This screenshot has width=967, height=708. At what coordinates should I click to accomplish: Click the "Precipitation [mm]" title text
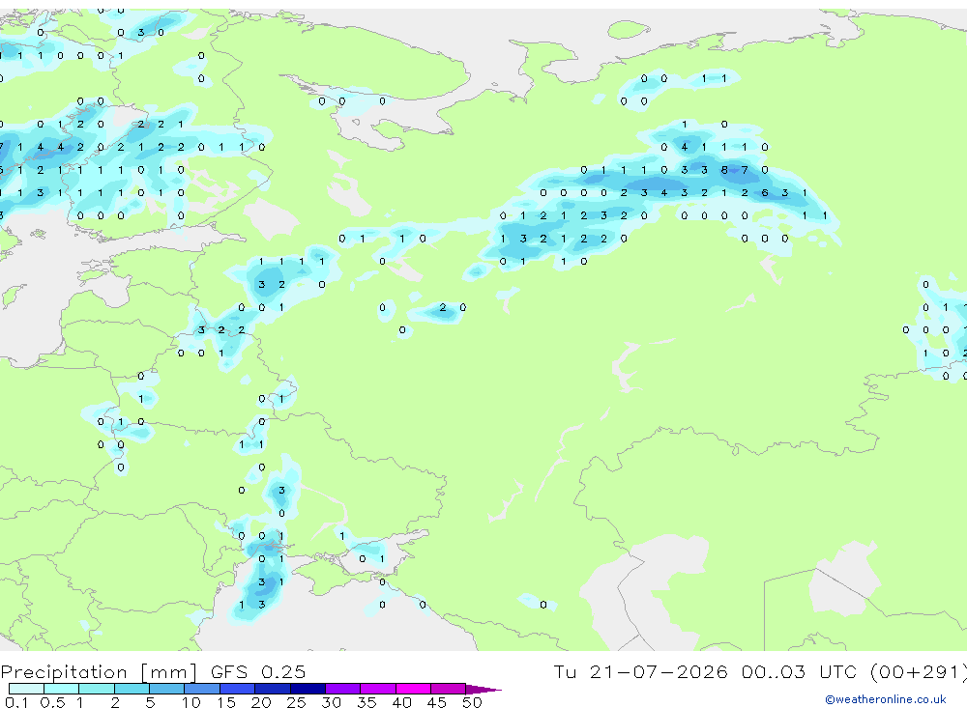pyautogui.click(x=100, y=671)
